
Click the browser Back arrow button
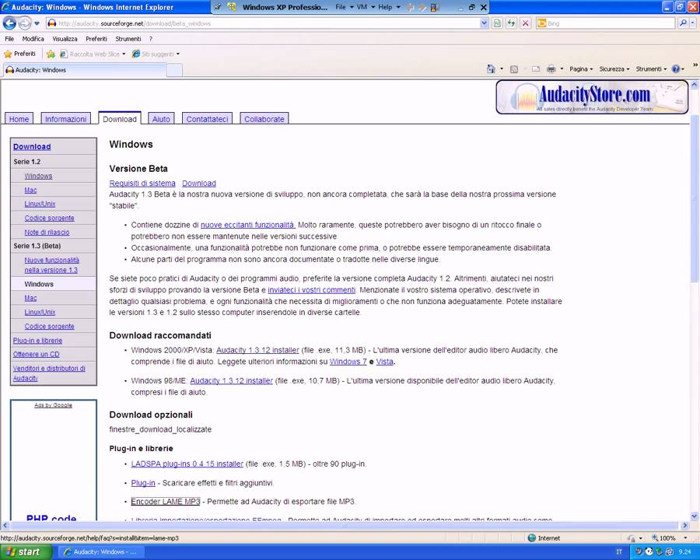(x=9, y=23)
